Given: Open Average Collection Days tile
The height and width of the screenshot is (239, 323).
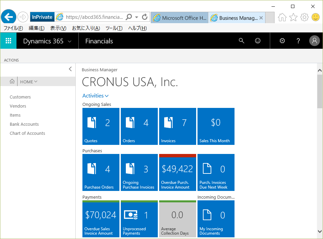Looking at the screenshot, I should click(x=178, y=219).
